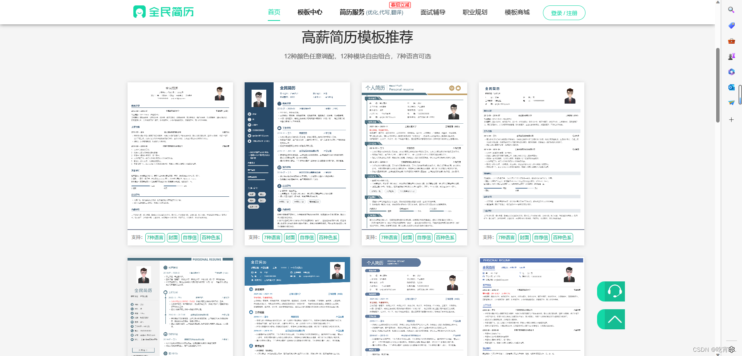This screenshot has width=742, height=356.
Task: Click 7种语言 under the white centered-header template
Action: 155,238
